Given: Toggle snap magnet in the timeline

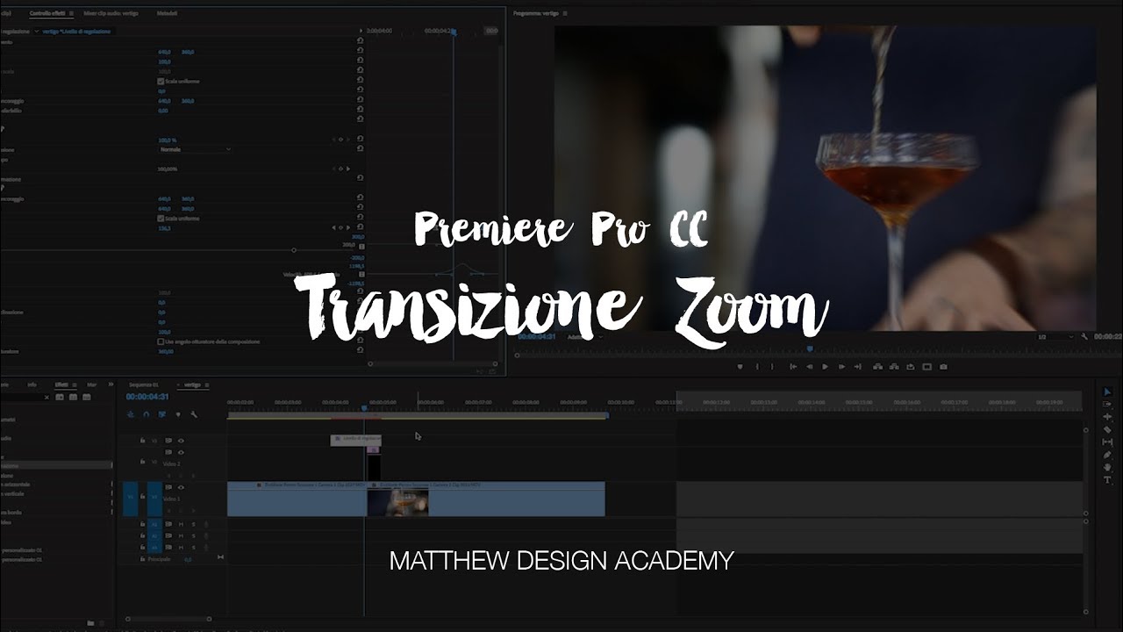Looking at the screenshot, I should (x=147, y=414).
